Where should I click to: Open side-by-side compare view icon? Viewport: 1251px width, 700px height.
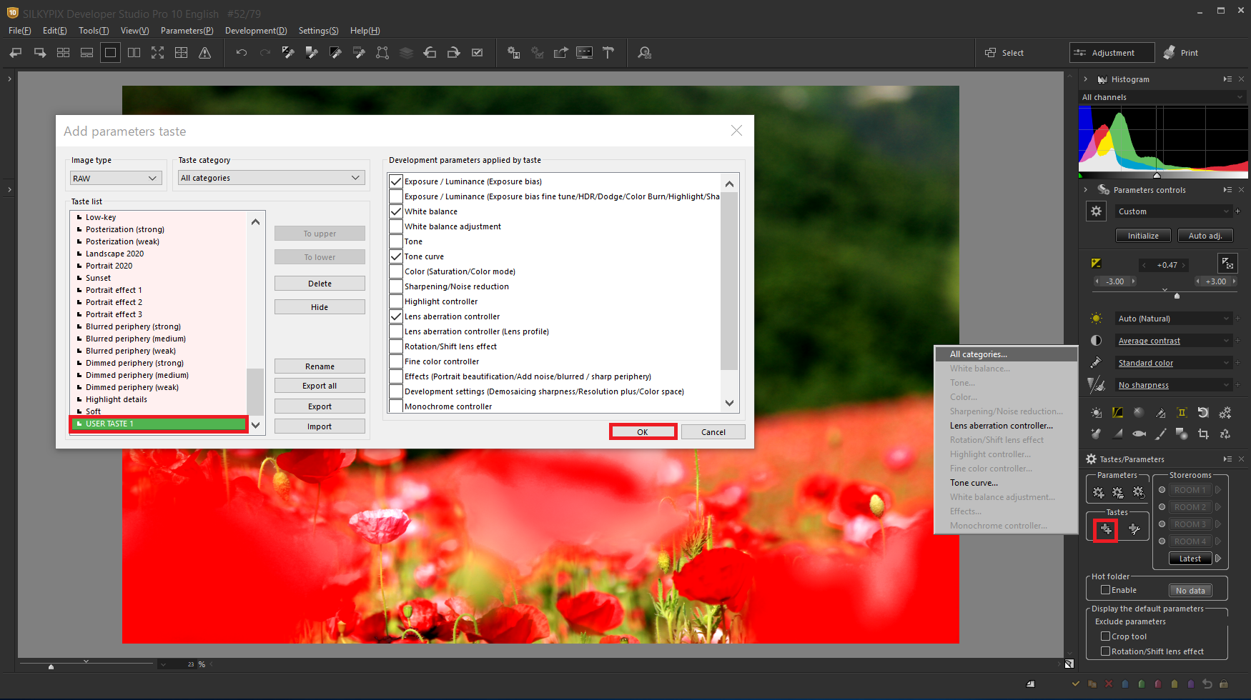[x=134, y=53]
